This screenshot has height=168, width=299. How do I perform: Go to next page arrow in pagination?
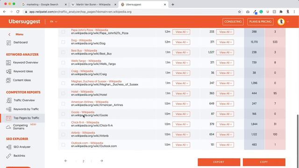point(102,161)
